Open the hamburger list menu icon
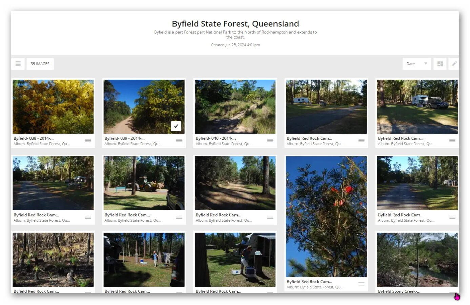The width and height of the screenshot is (470, 305). (x=18, y=64)
